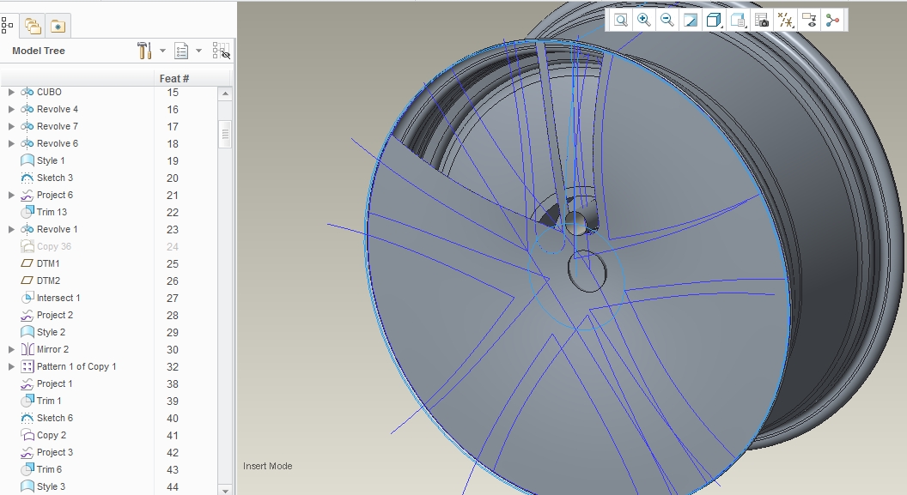
Task: Select the Trim 1 feature icon
Action: coord(27,401)
